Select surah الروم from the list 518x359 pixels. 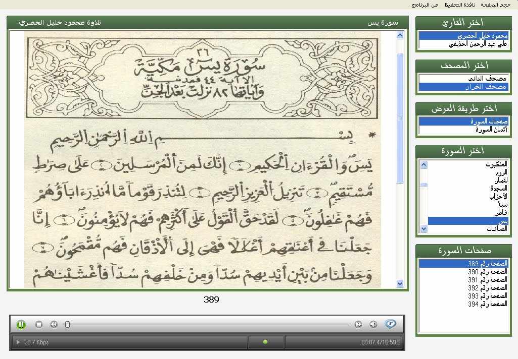[x=468, y=172]
